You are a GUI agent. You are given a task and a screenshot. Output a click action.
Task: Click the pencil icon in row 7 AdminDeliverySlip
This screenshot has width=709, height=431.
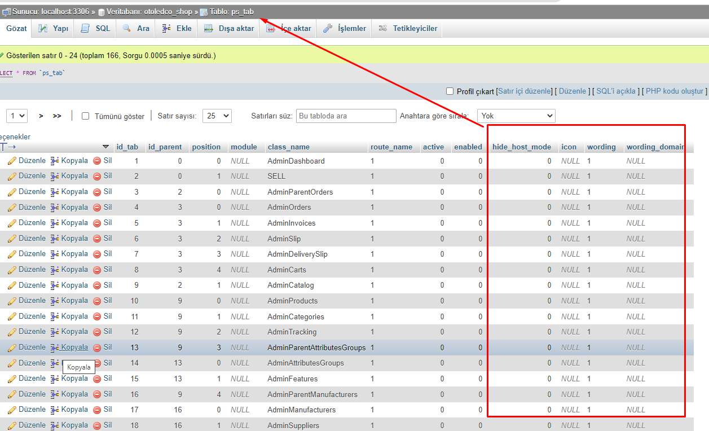click(x=12, y=254)
